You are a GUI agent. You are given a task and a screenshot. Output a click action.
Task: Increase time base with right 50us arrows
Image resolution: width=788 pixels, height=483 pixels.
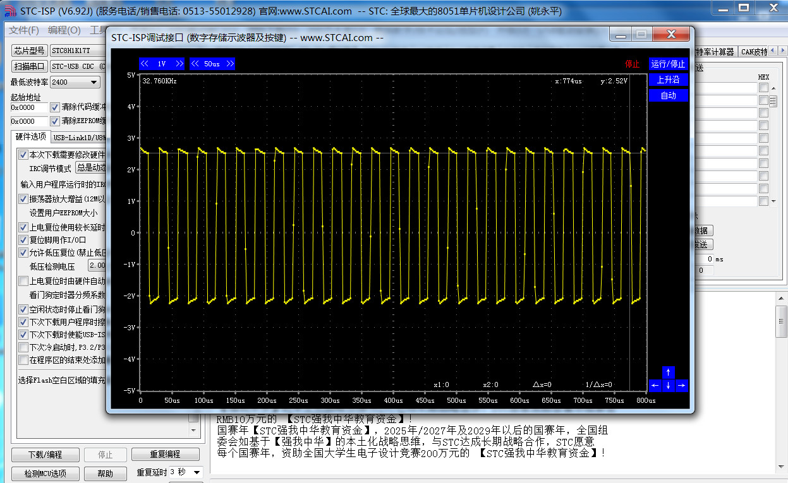[229, 64]
